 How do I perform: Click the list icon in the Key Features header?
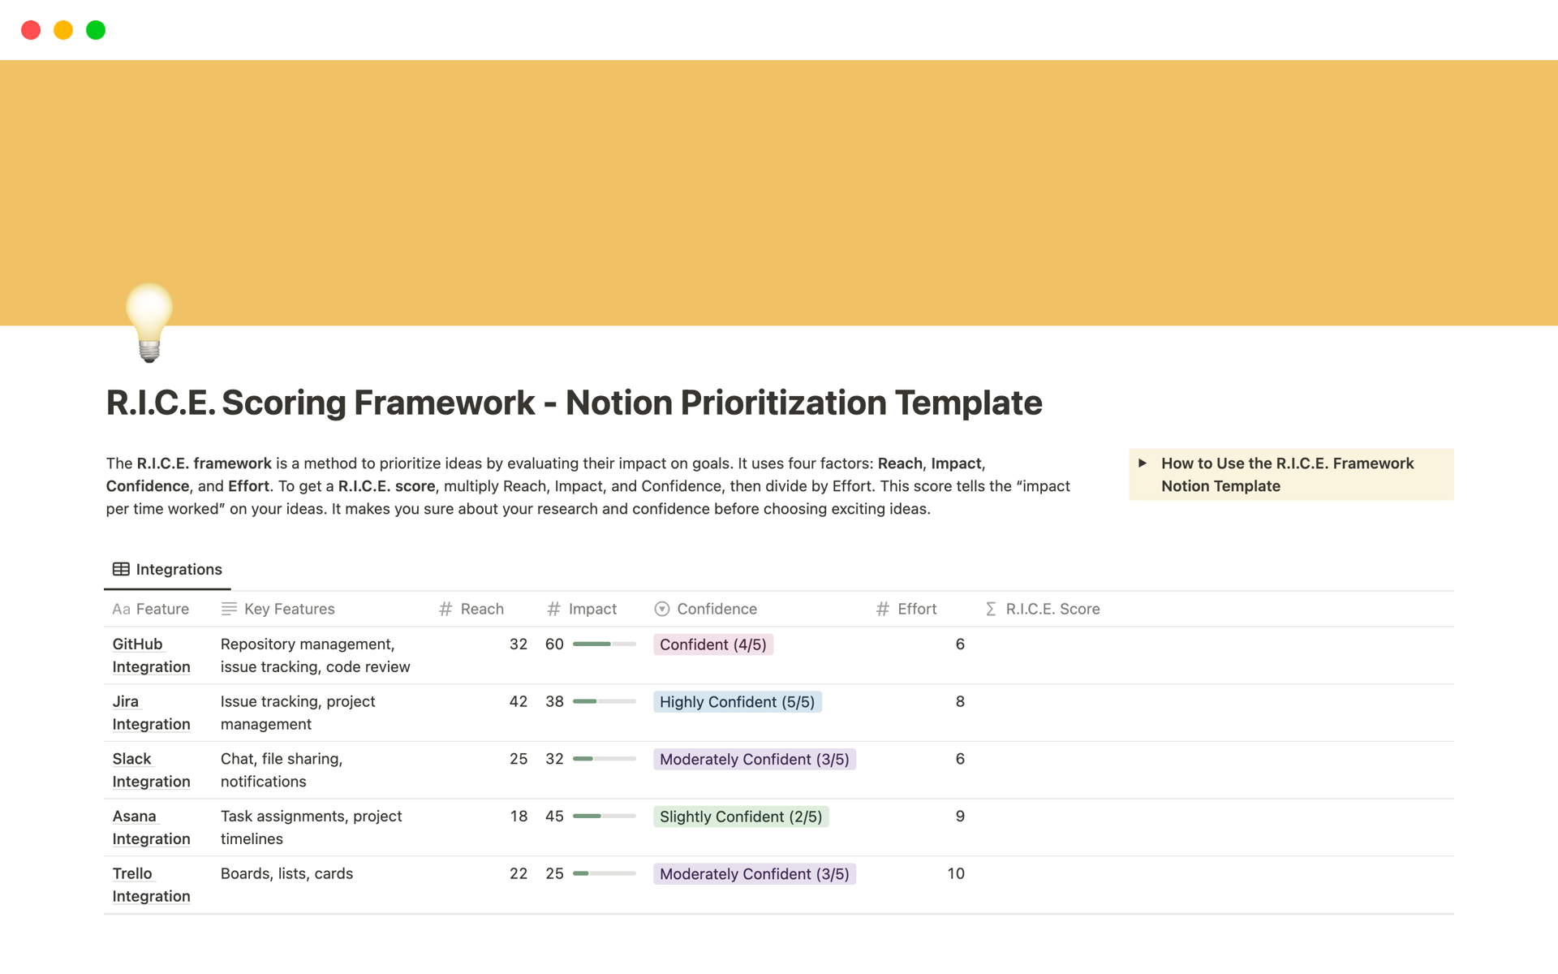point(228,609)
